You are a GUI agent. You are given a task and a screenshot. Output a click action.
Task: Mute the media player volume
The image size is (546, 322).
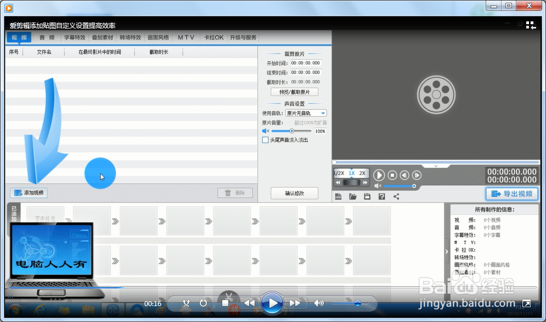319,303
